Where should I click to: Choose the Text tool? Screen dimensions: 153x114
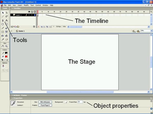[7, 20]
